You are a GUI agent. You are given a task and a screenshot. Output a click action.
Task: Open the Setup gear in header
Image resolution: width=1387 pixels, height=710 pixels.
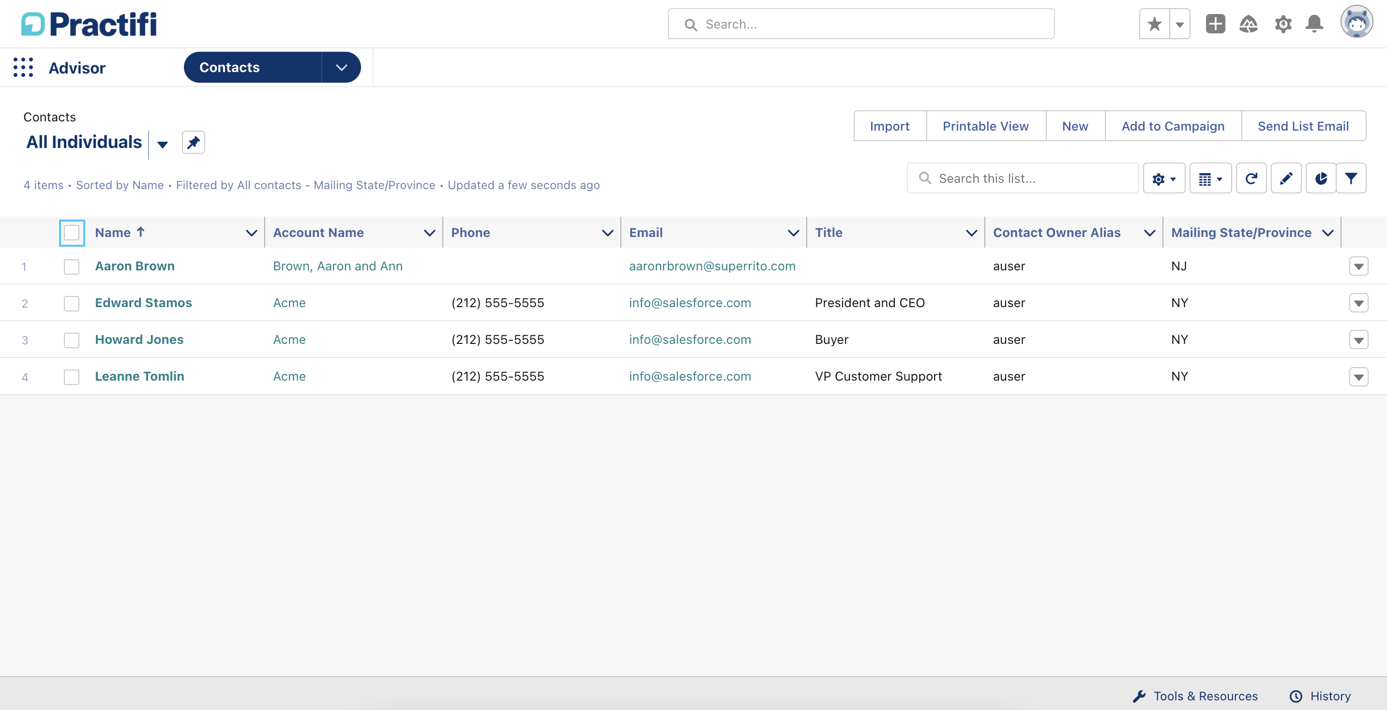[x=1283, y=24]
